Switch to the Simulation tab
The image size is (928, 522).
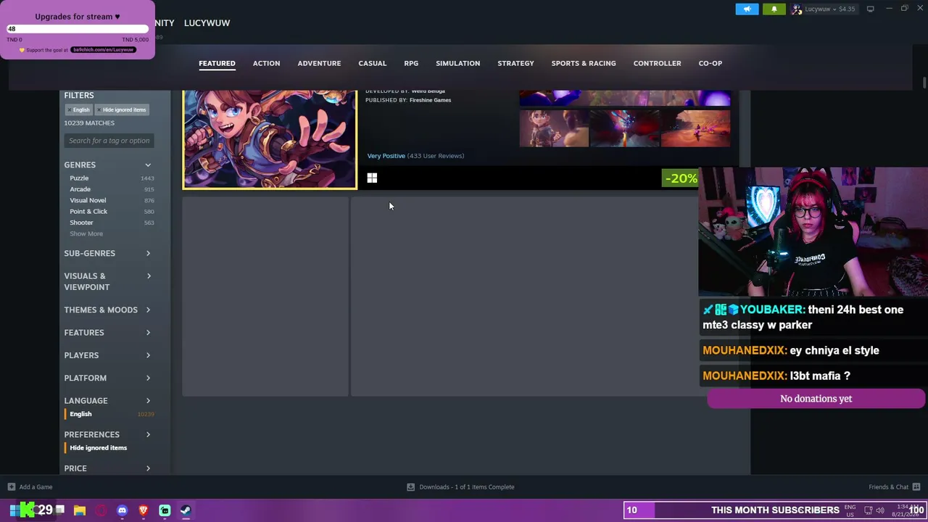tap(457, 63)
